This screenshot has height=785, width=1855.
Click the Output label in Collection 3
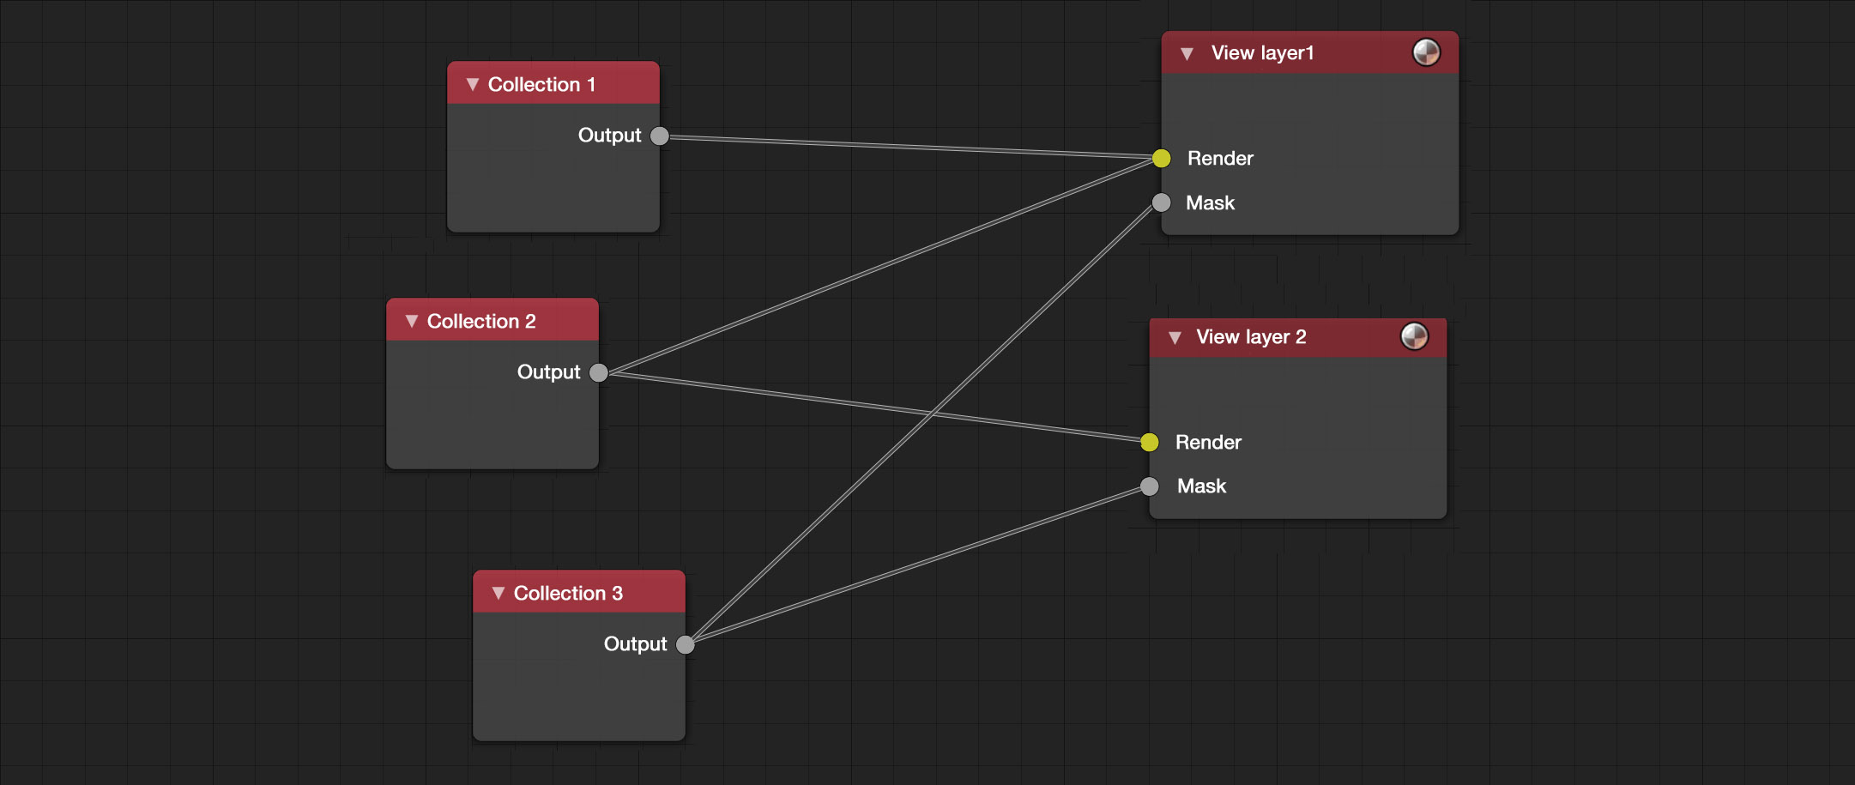click(x=635, y=644)
